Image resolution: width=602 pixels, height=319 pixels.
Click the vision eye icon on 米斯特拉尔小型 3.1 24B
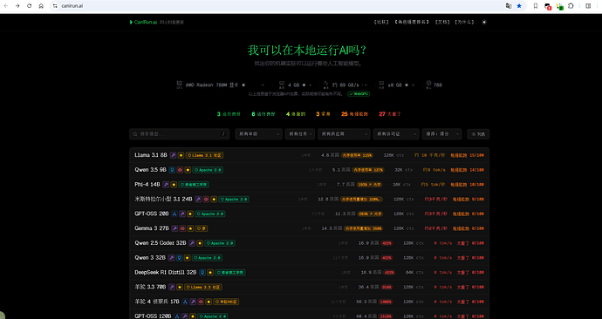pyautogui.click(x=206, y=199)
